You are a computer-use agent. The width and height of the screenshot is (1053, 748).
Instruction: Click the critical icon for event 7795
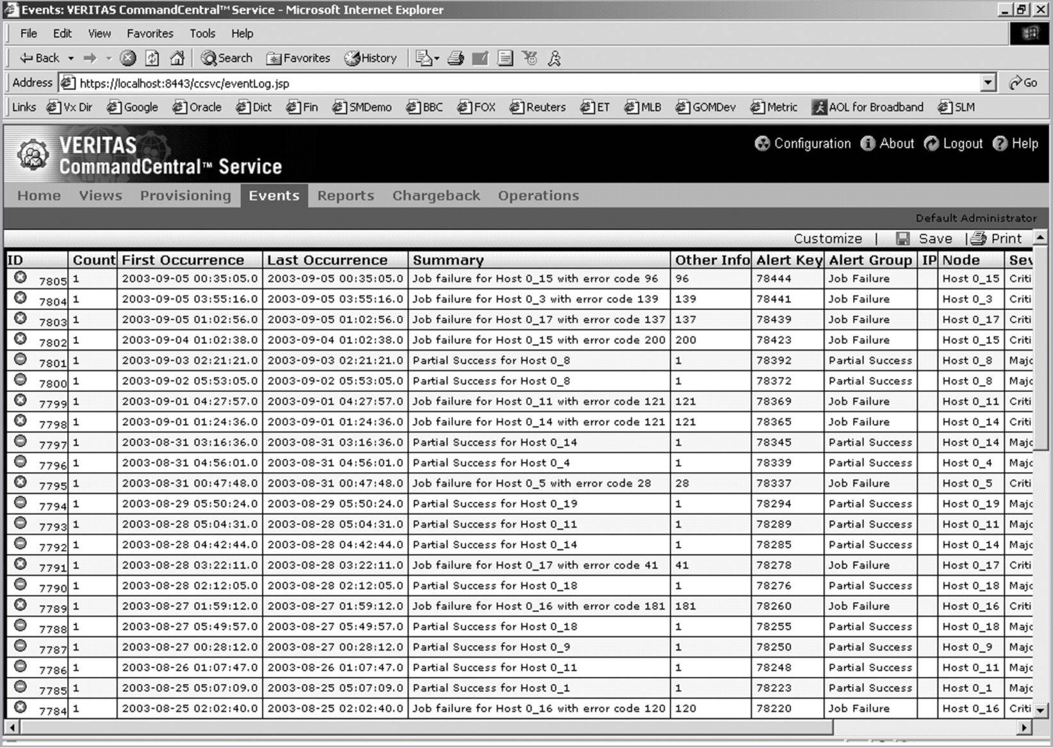(x=20, y=482)
